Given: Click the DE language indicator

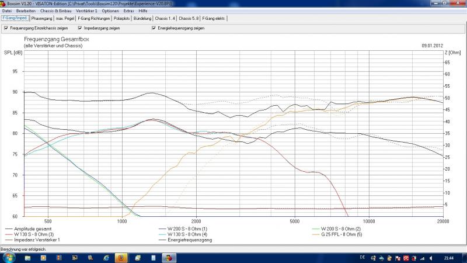Looking at the screenshot, I should (x=363, y=257).
